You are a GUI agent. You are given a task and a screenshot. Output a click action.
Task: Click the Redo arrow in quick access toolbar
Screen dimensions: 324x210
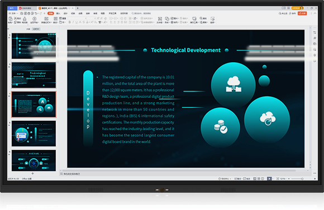coord(41,13)
